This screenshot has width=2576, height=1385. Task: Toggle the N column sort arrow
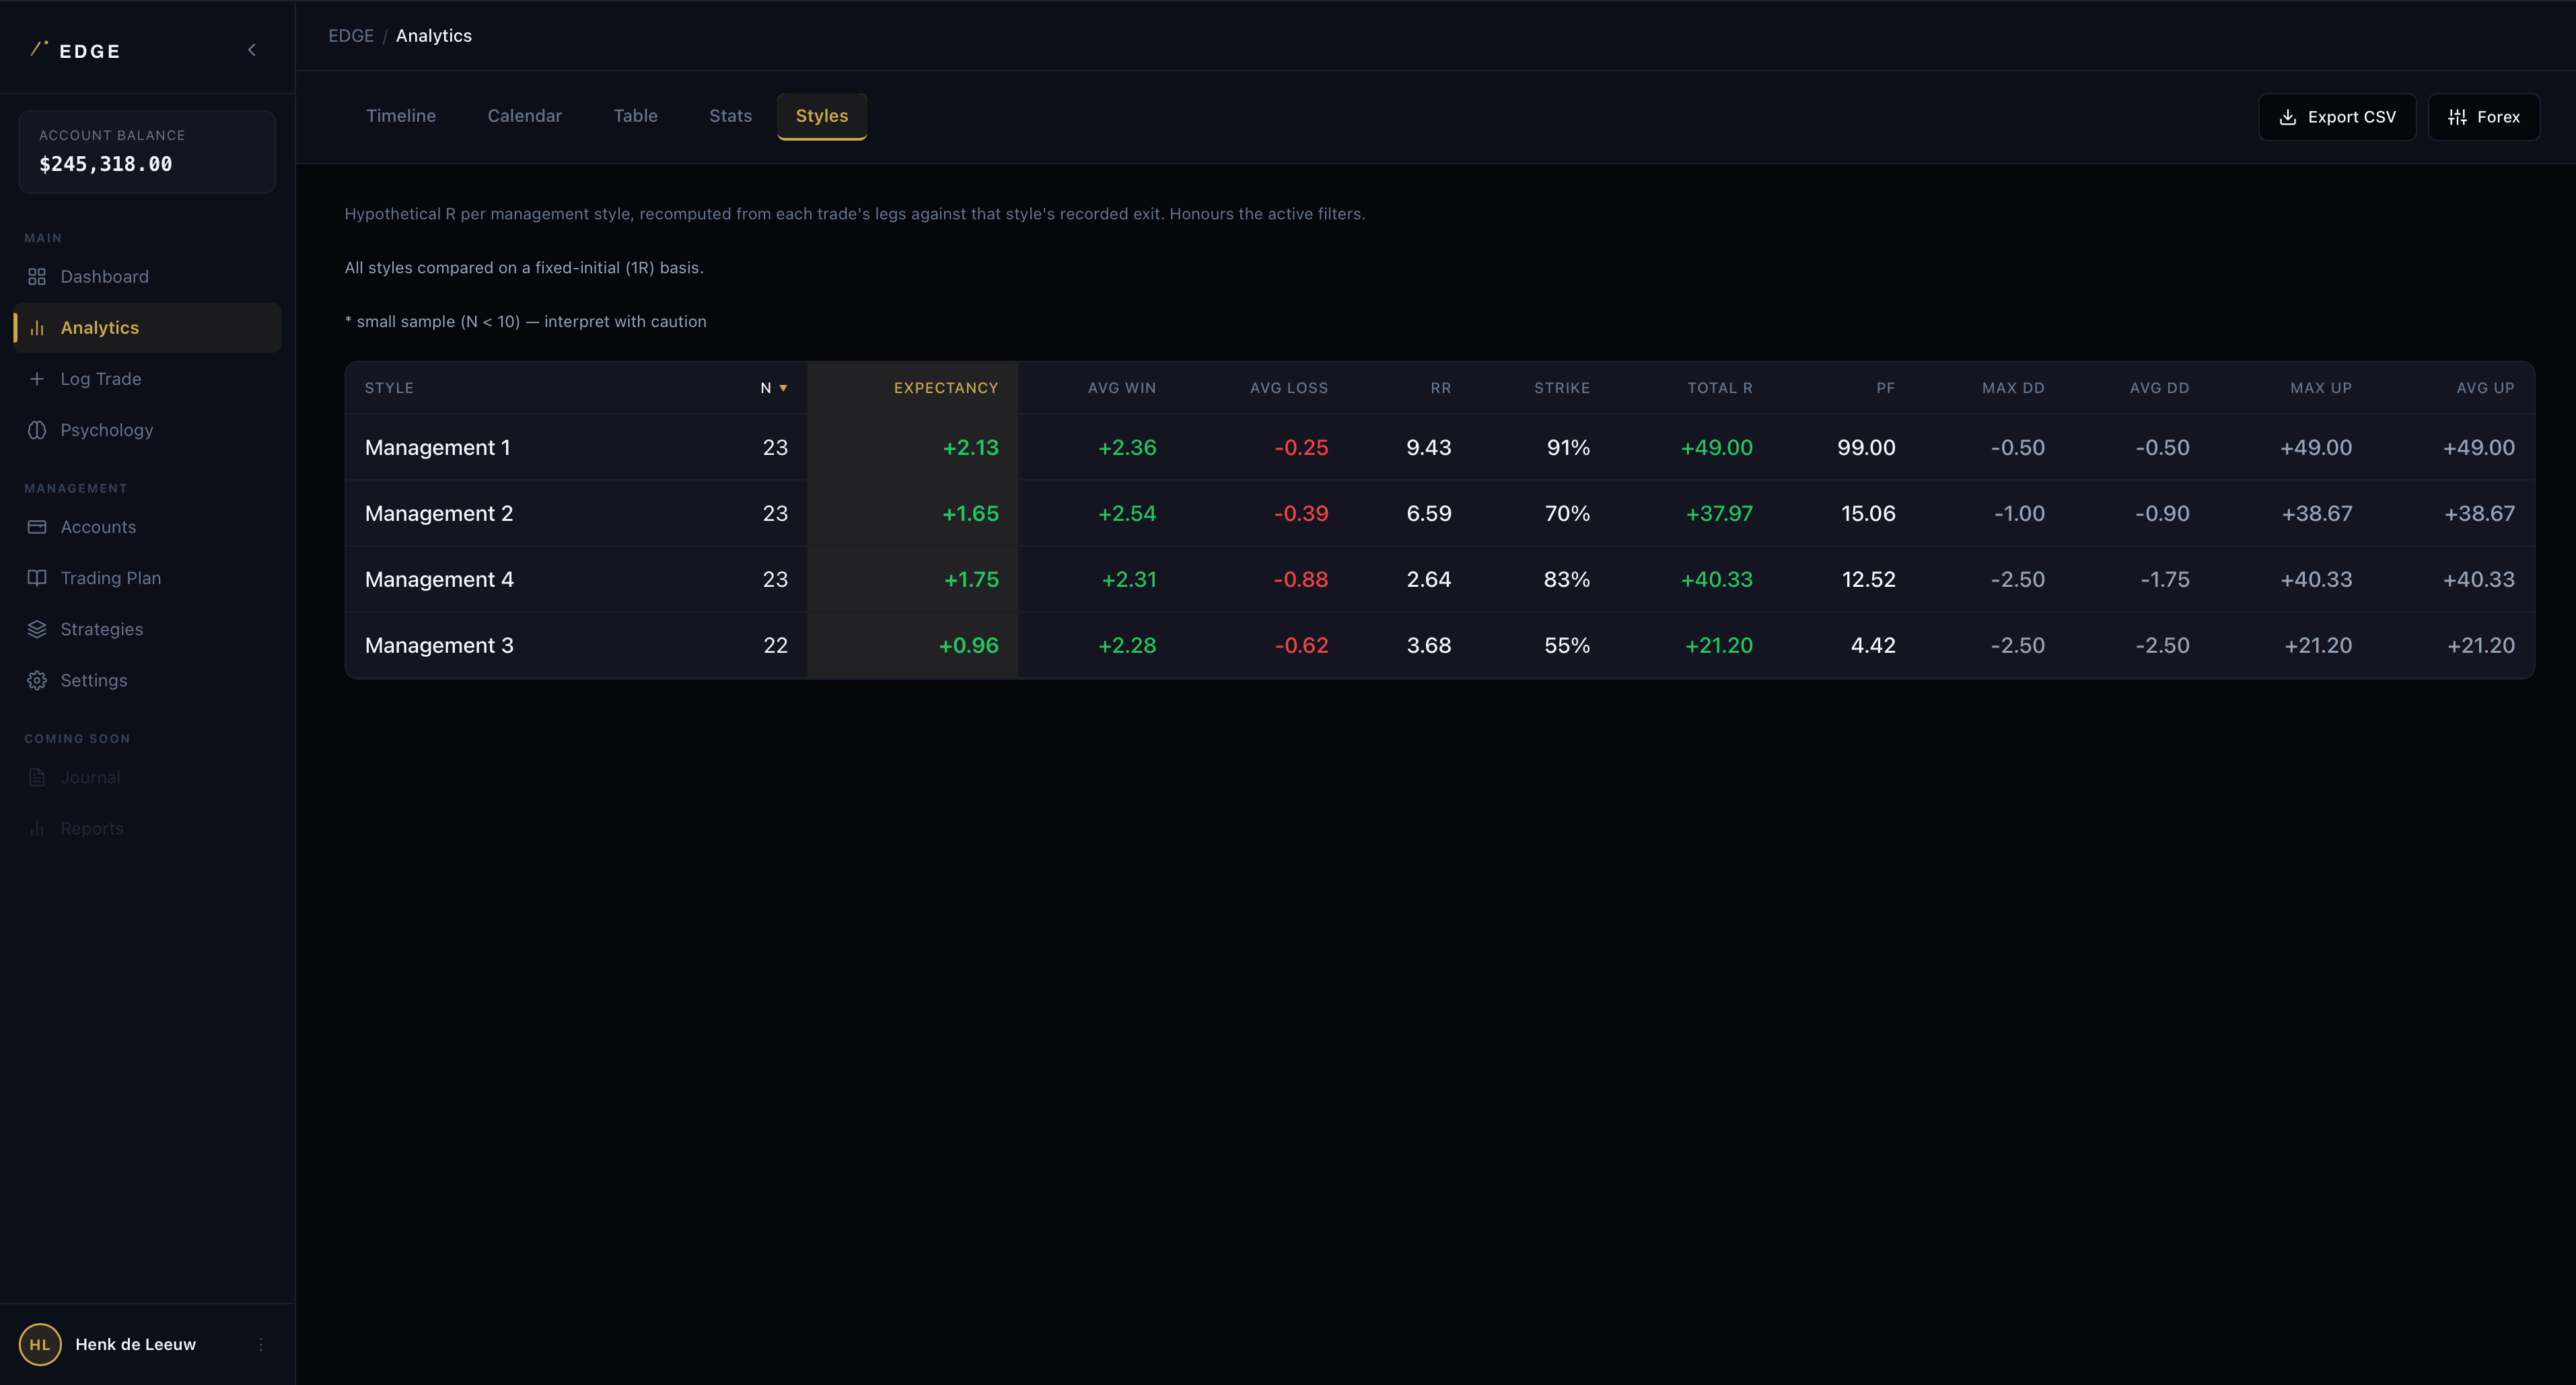(783, 388)
